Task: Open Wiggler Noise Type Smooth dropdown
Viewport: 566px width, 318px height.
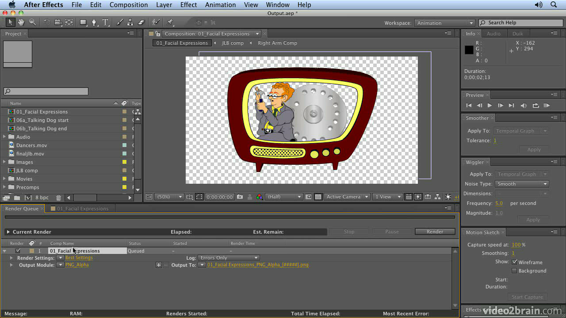Action: tap(522, 184)
